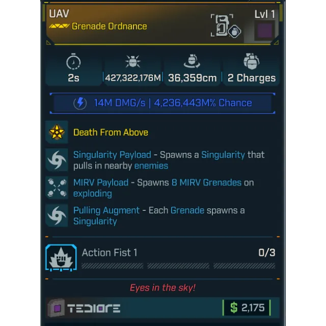Click the Death From Above star icon
Image resolution: width=326 pixels, height=326 pixels.
57,132
